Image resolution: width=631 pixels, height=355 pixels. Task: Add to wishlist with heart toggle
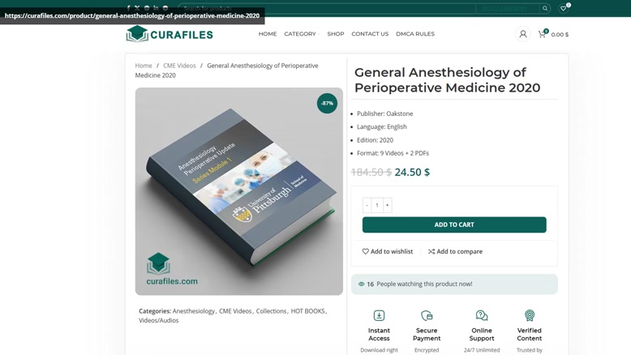[x=388, y=251]
